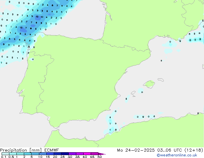Click the '40' legend scale label
Screen dimensions: 204x158
tap(85, 157)
